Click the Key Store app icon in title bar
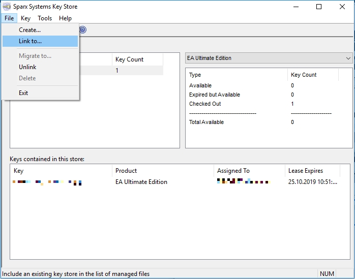This screenshot has height=279, width=355. [x=7, y=7]
